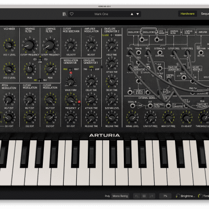Image resolution: width=209 pixels, height=209 pixels.
Task: Toggle the Classic/Modern envelope switch
Action: point(112,35)
